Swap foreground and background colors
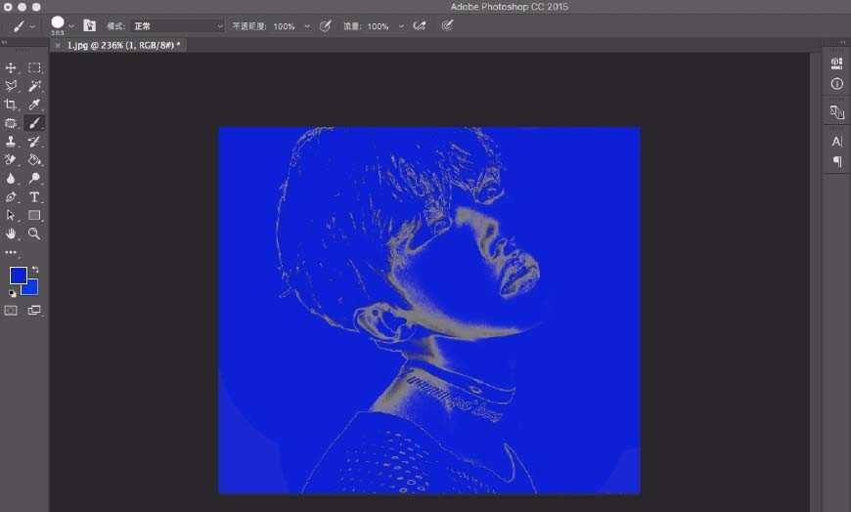The image size is (851, 512). coord(35,269)
